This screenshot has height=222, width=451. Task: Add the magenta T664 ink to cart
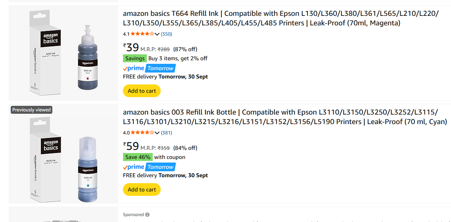pyautogui.click(x=142, y=91)
